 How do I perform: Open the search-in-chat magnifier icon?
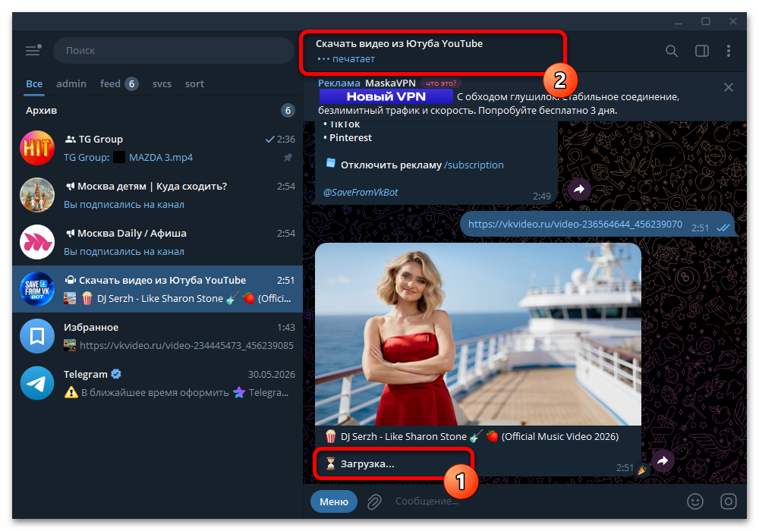672,51
